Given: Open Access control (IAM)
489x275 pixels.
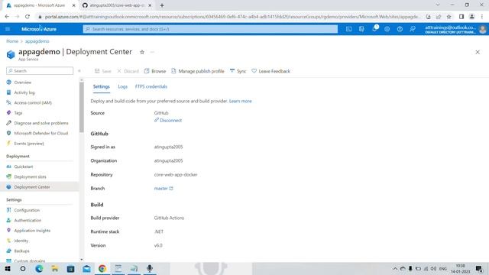Looking at the screenshot, I should [x=33, y=102].
